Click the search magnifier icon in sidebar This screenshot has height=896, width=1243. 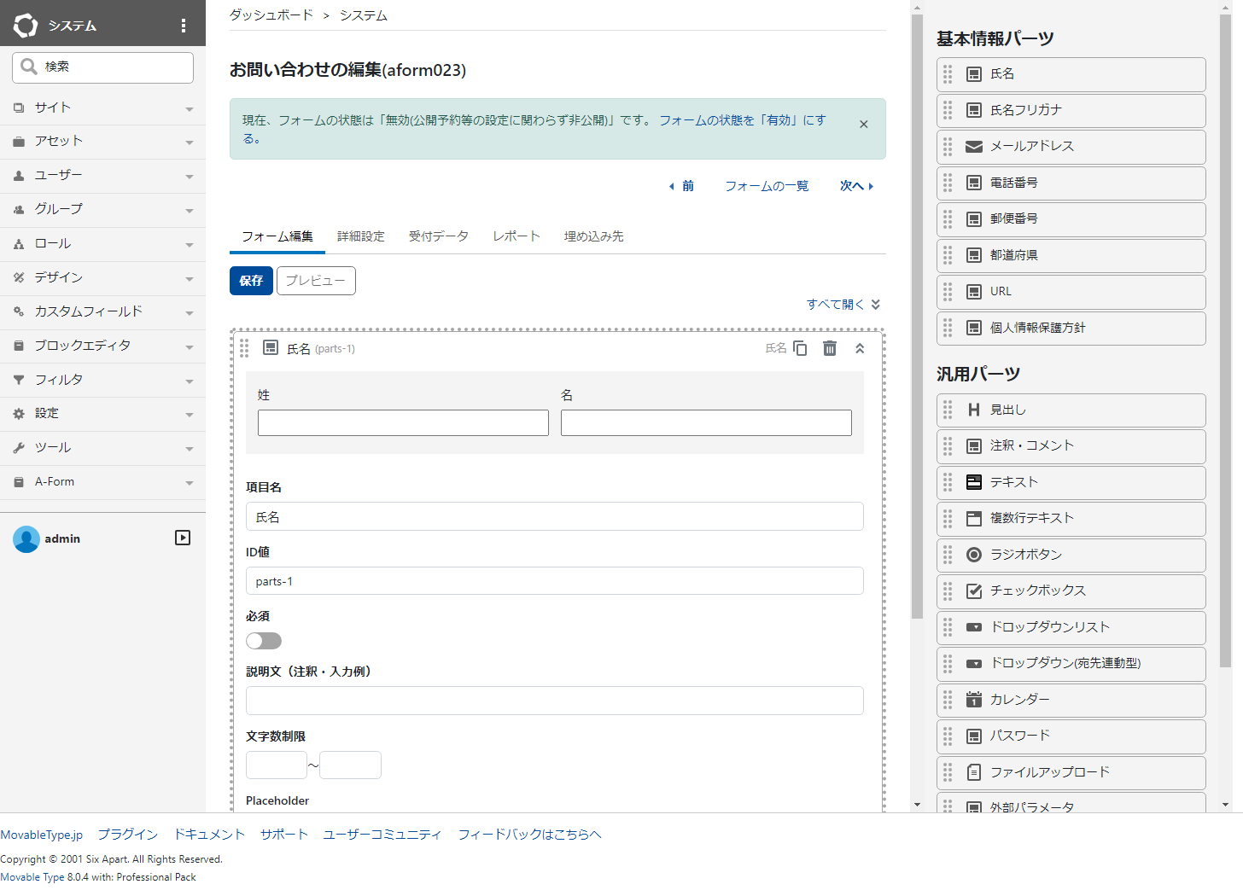click(29, 67)
